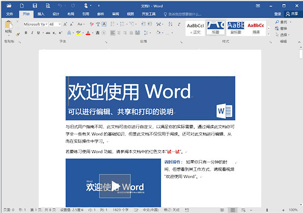Click the red font color button
This screenshot has width=303, height=213.
88,33
